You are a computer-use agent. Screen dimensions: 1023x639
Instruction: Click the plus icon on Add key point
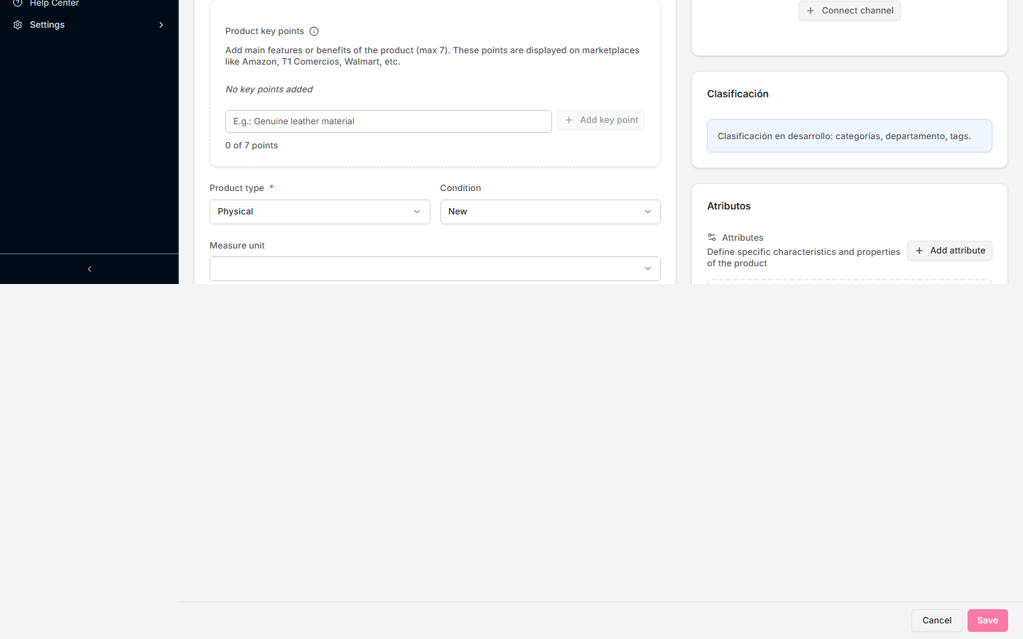tap(568, 120)
